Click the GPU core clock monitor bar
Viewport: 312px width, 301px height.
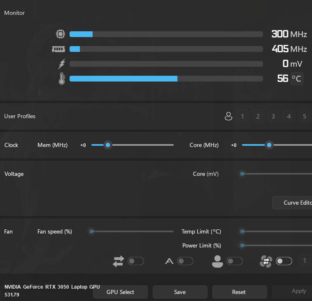click(x=166, y=34)
